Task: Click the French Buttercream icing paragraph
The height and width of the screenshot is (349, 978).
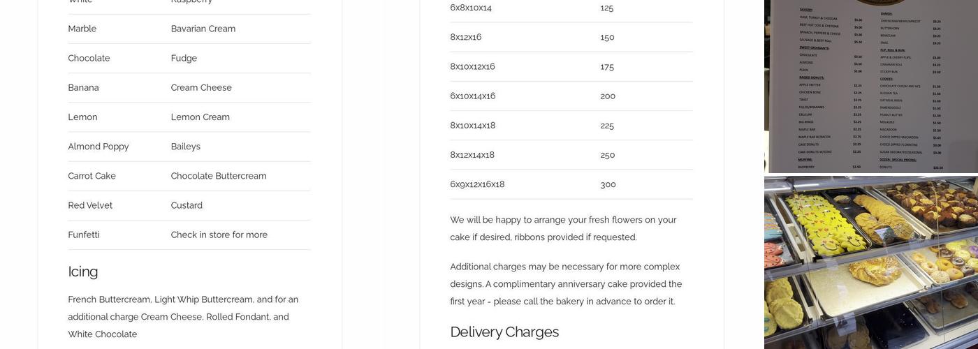Action: pyautogui.click(x=183, y=317)
